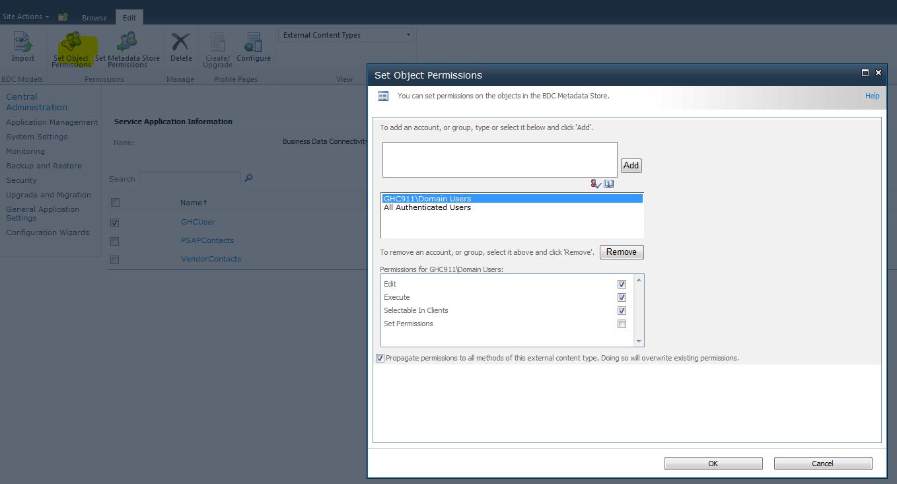897x484 pixels.
Task: Open the Security section in left navigation
Action: click(21, 180)
